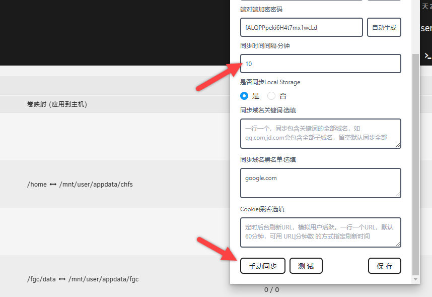The width and height of the screenshot is (432, 297).
Task: Select 是 to enable Local Storage sync
Action: pos(244,96)
